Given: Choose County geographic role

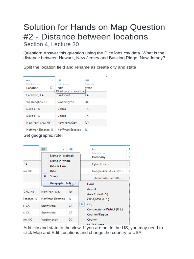Looking at the screenshot, I should 92,220.
